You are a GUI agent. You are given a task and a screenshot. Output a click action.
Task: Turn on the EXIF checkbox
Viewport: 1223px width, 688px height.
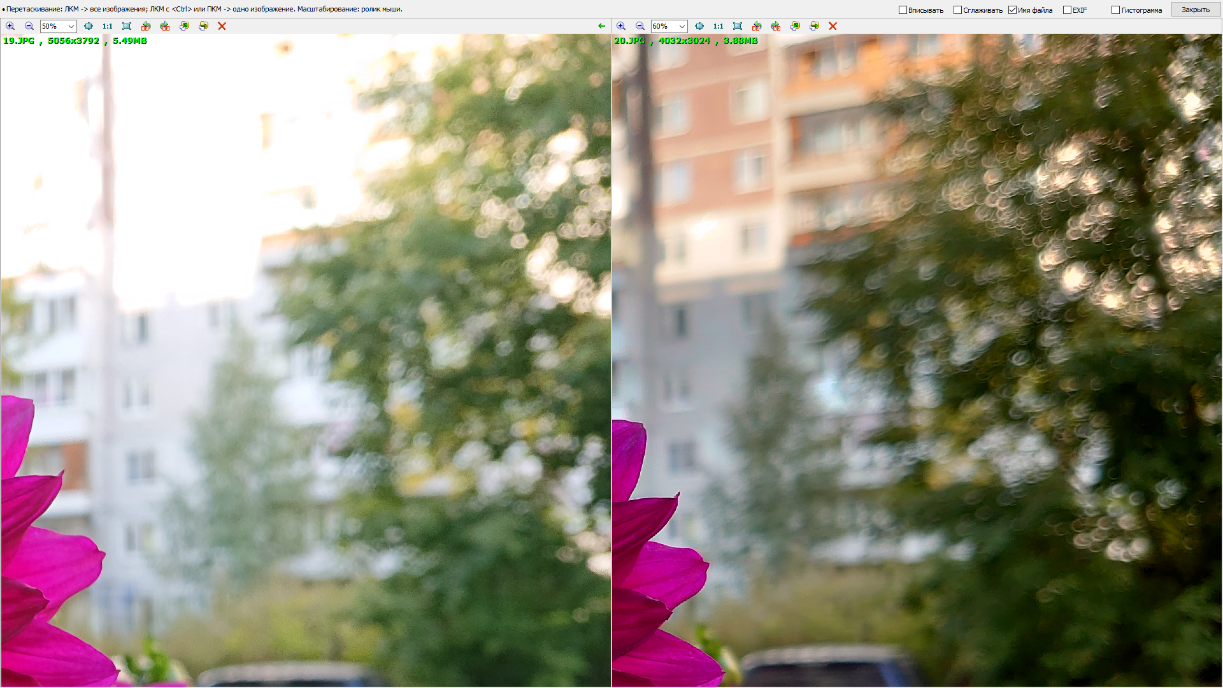coord(1067,10)
